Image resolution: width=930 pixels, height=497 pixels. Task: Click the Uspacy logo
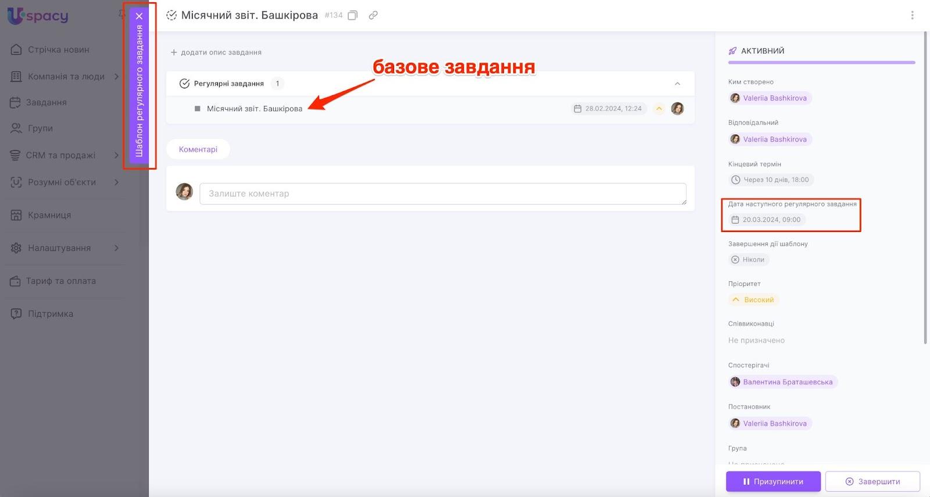38,16
